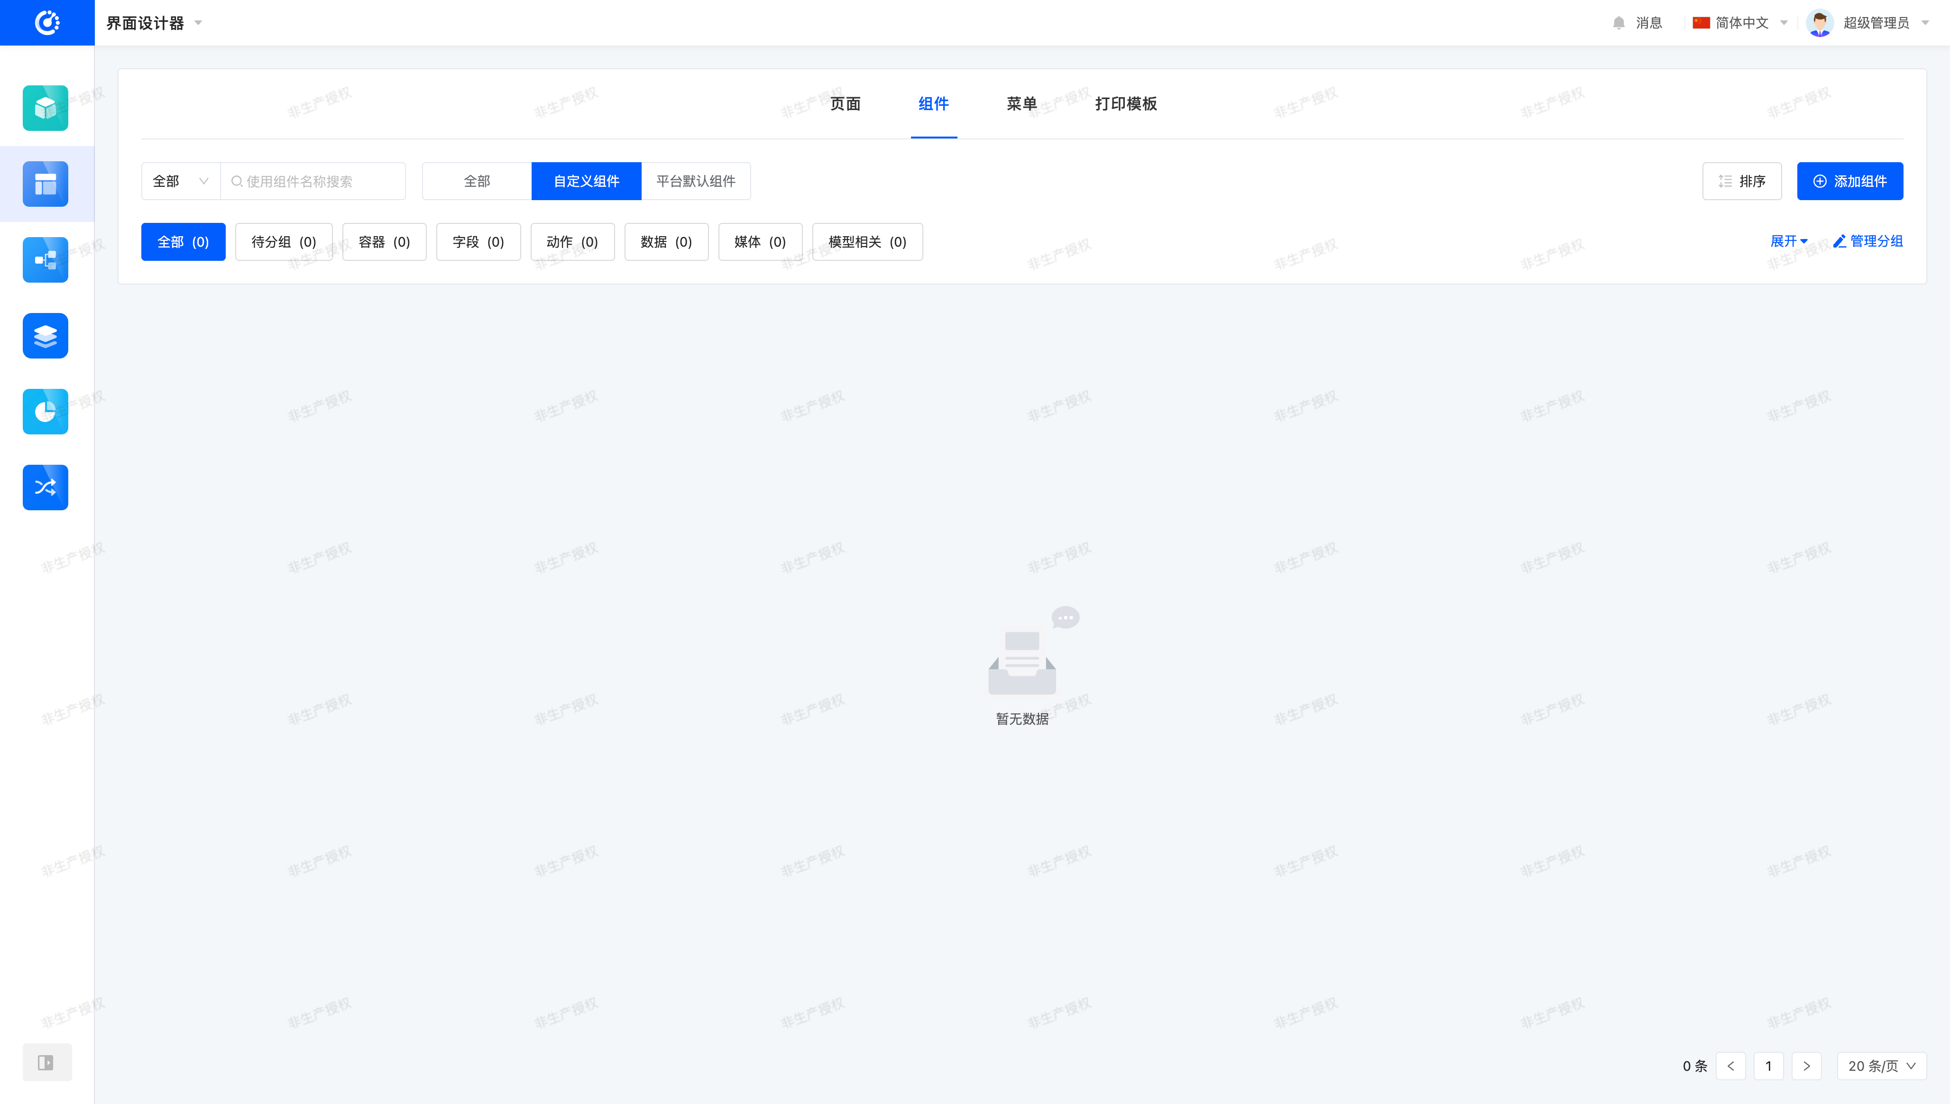Expand the 20 条/页 page size dropdown

click(x=1881, y=1066)
